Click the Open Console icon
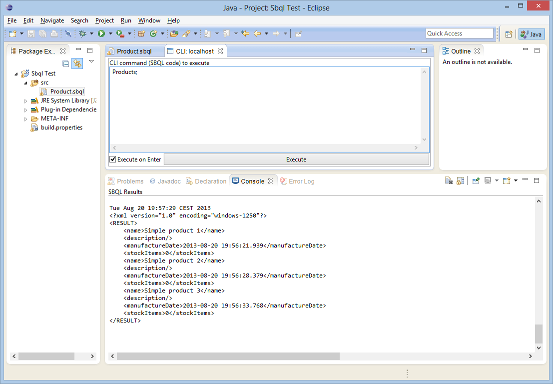 point(507,180)
